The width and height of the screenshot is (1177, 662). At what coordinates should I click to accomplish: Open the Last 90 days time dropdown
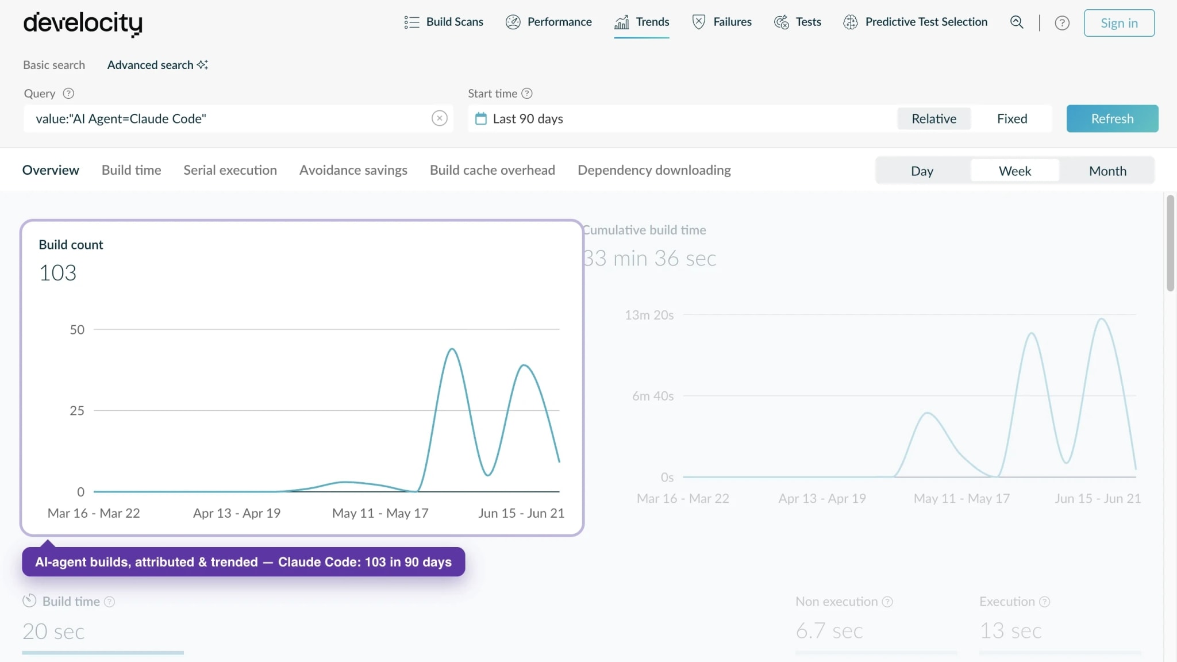click(681, 118)
